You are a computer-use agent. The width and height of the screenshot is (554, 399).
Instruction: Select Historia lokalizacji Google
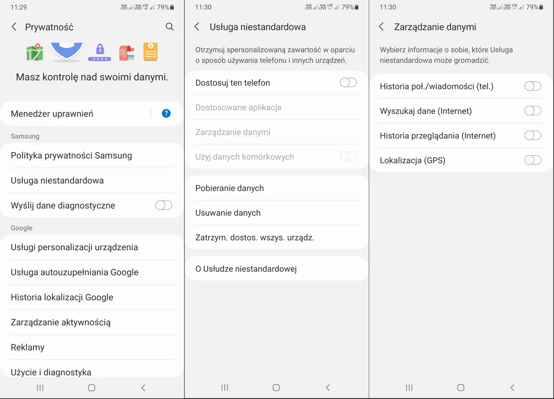click(62, 297)
